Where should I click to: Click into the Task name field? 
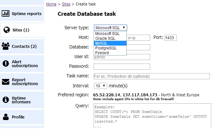click(151, 76)
